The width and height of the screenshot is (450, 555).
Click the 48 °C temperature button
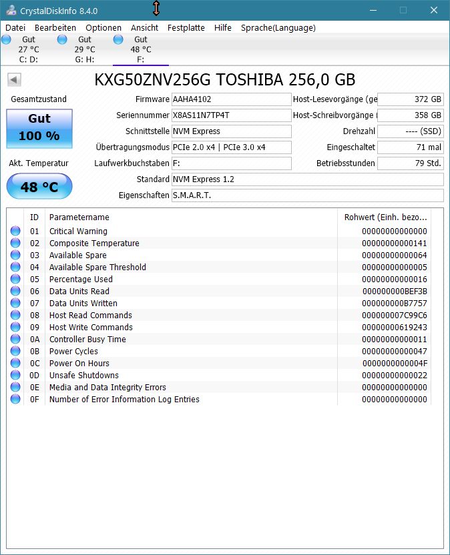click(39, 186)
